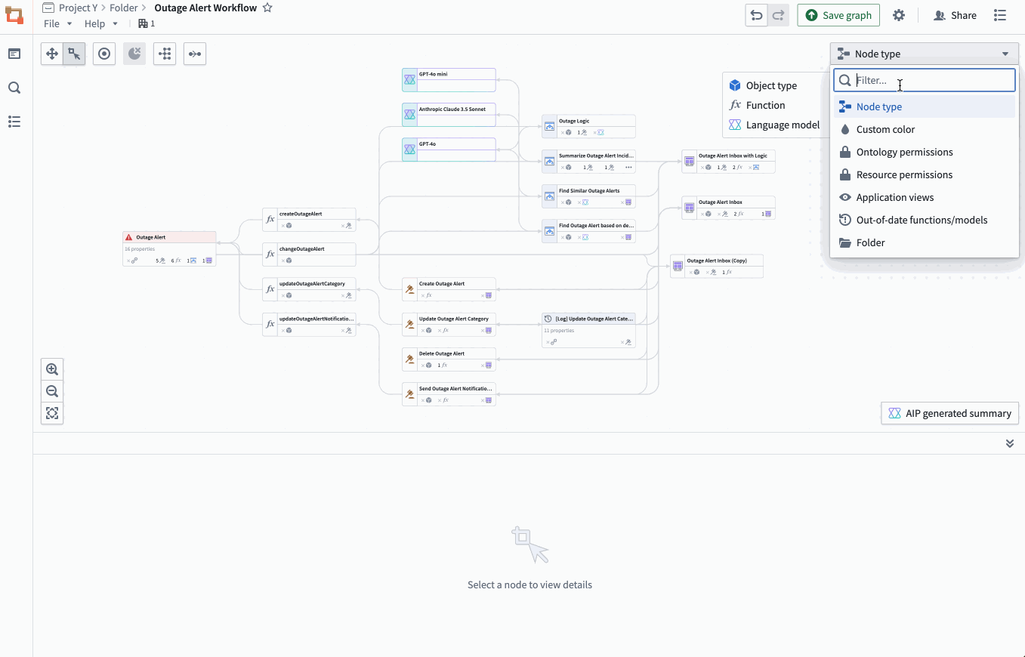The width and height of the screenshot is (1025, 657).
Task: Choose Application views option
Action: tap(925, 197)
